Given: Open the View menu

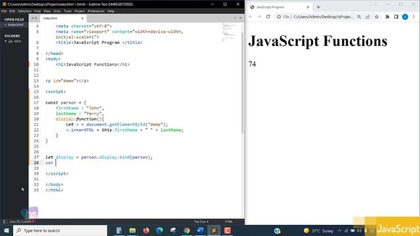Looking at the screenshot, I should point(47,11).
